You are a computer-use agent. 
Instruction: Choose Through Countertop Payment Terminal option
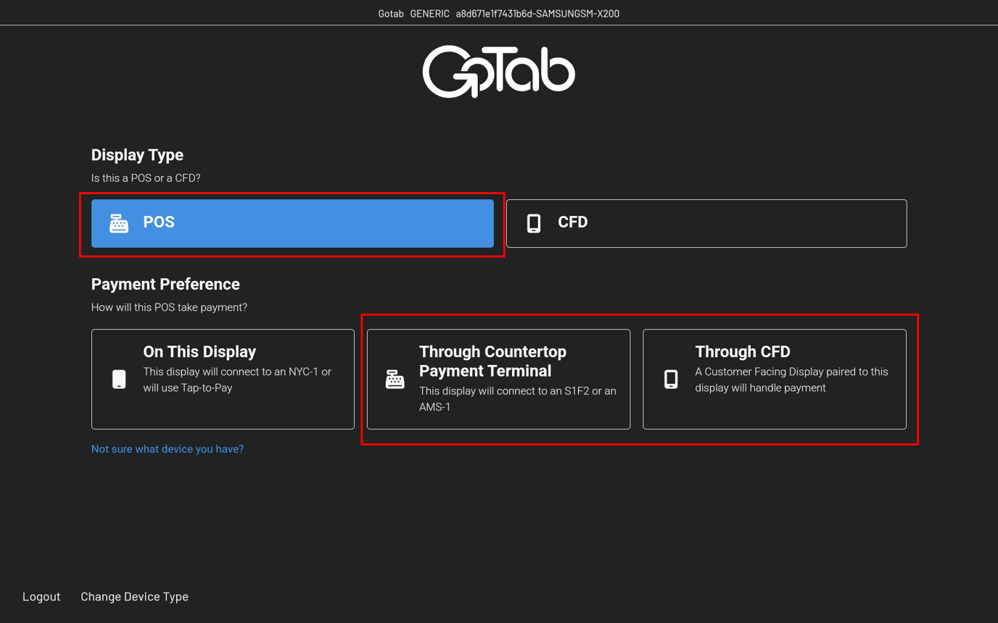pyautogui.click(x=498, y=379)
